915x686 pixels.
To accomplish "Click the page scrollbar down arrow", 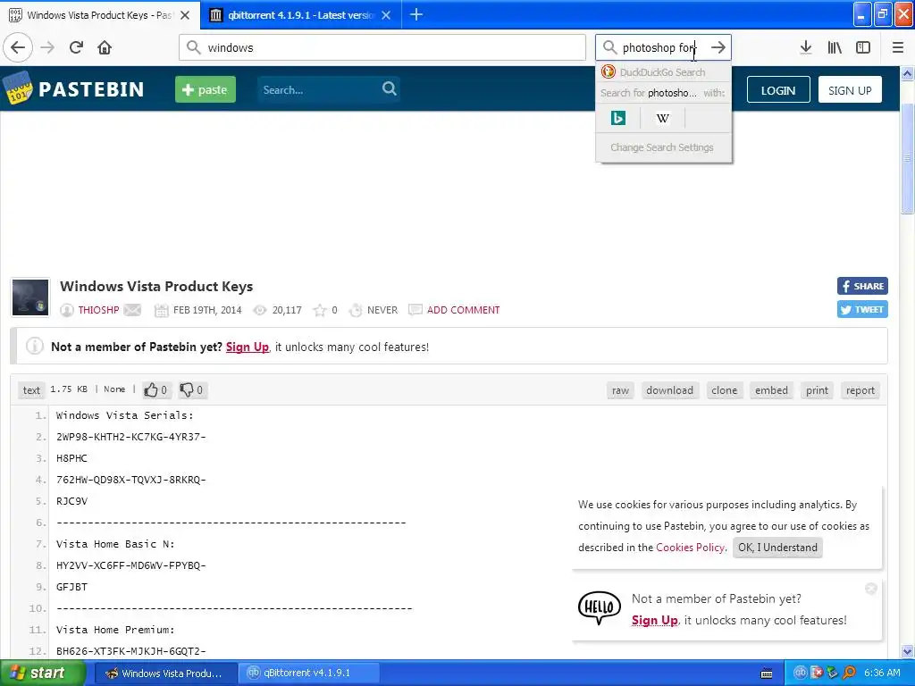I will click(907, 651).
